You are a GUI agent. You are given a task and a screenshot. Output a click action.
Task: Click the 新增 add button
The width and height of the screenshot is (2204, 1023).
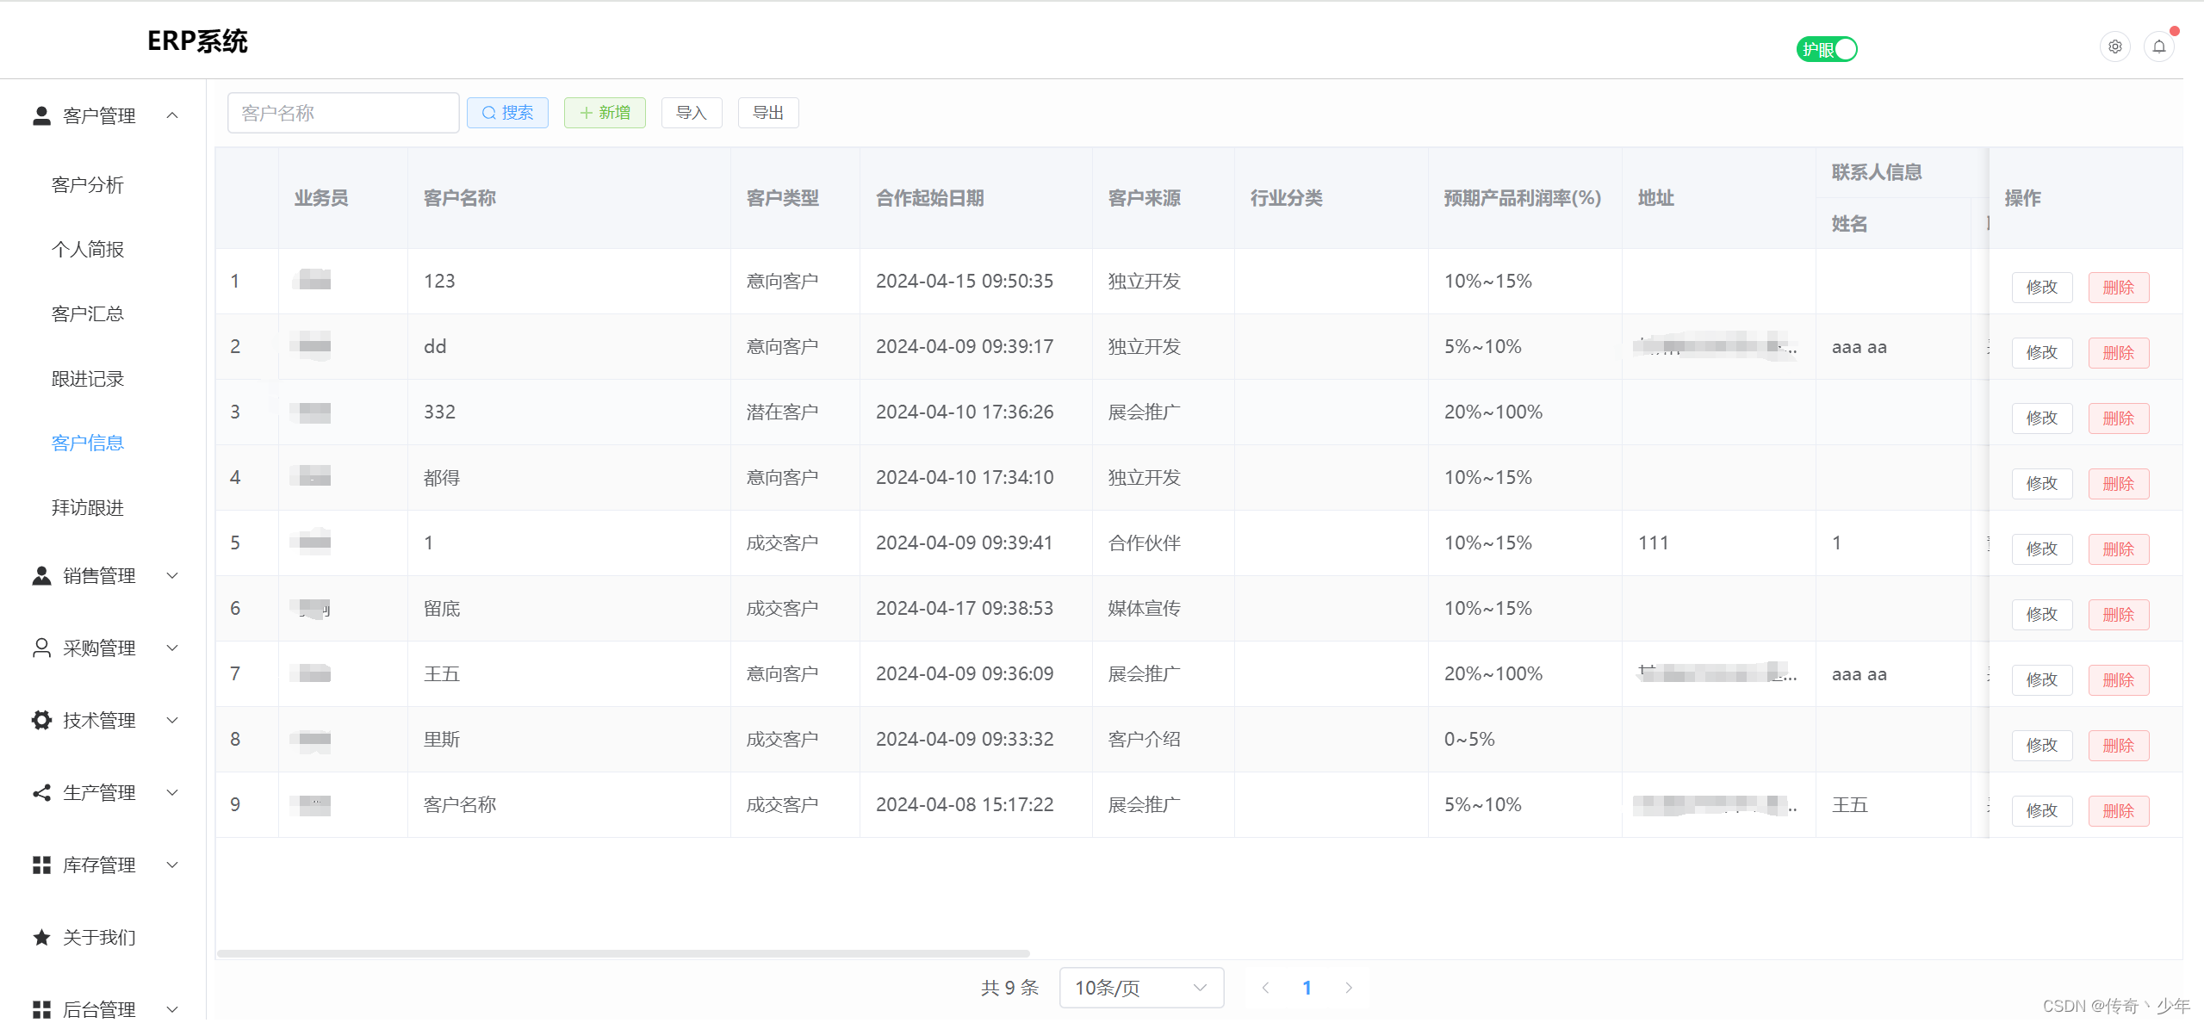[x=605, y=113]
